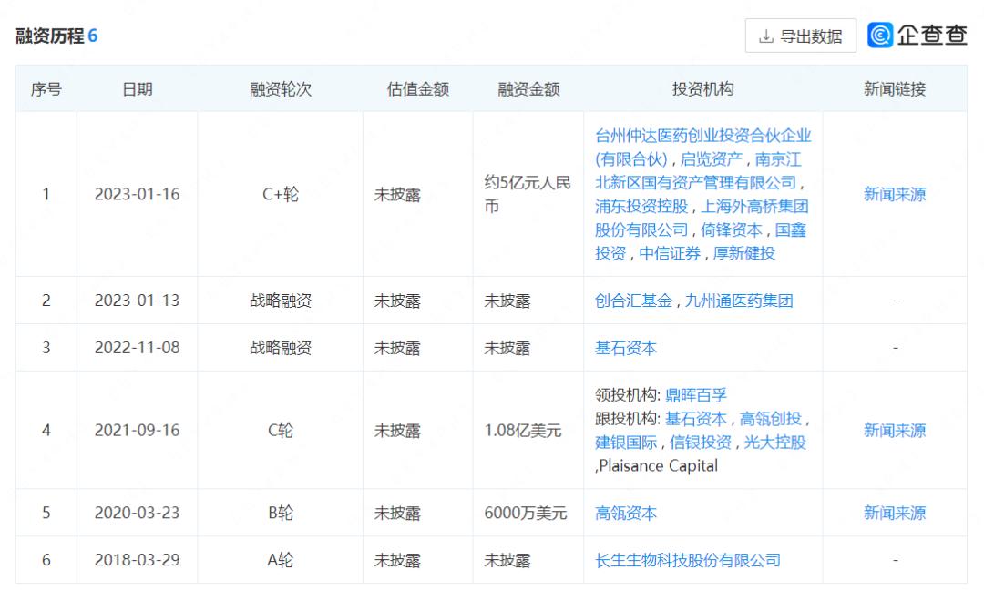This screenshot has height=601, width=984.
Task: Click the C+轮 round cell
Action: coord(281,195)
